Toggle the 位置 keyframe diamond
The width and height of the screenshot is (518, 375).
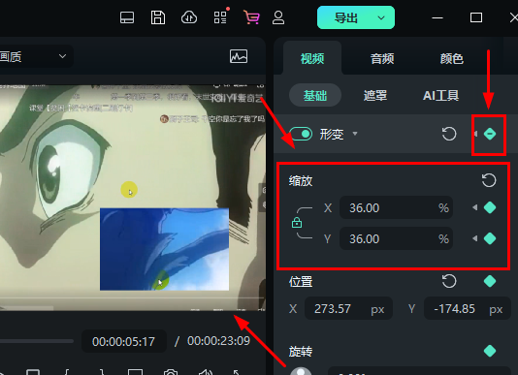490,281
